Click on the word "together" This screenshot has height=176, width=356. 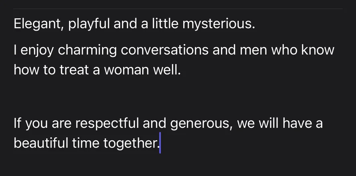coord(130,143)
